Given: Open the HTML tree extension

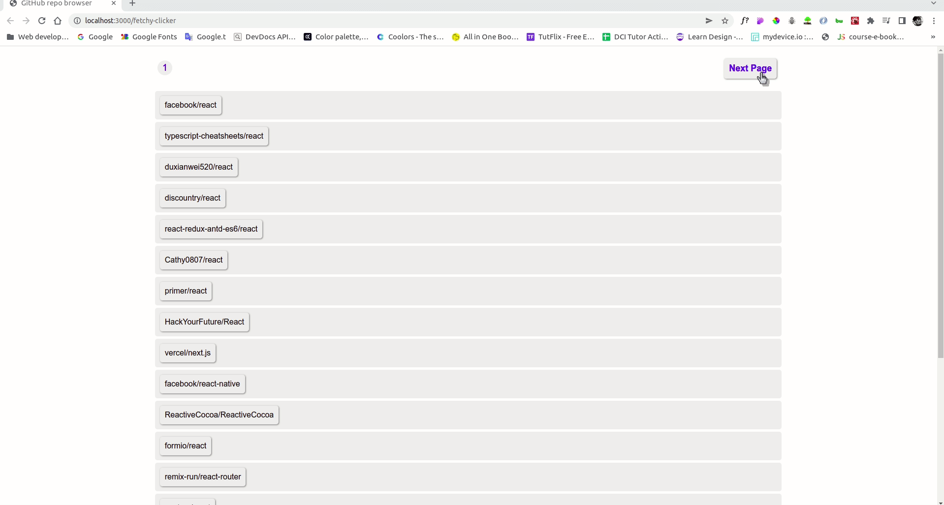Looking at the screenshot, I should pos(808,21).
